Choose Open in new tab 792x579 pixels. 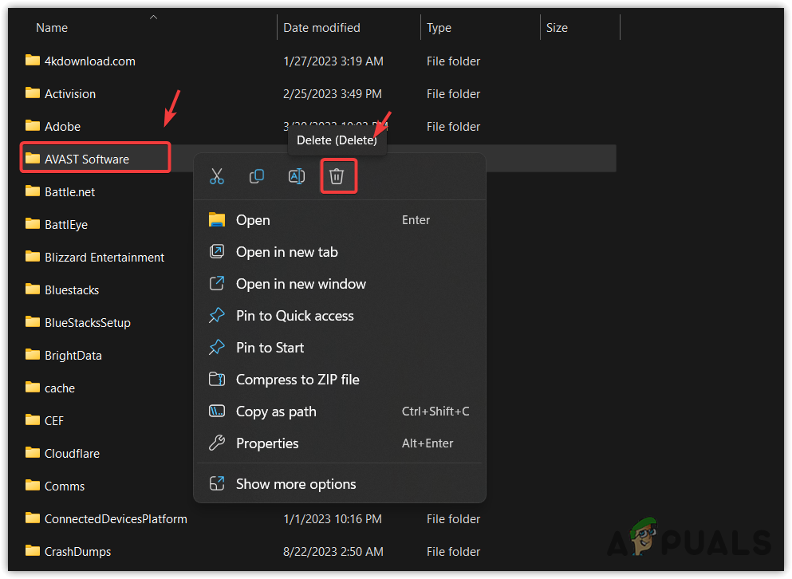(340, 252)
